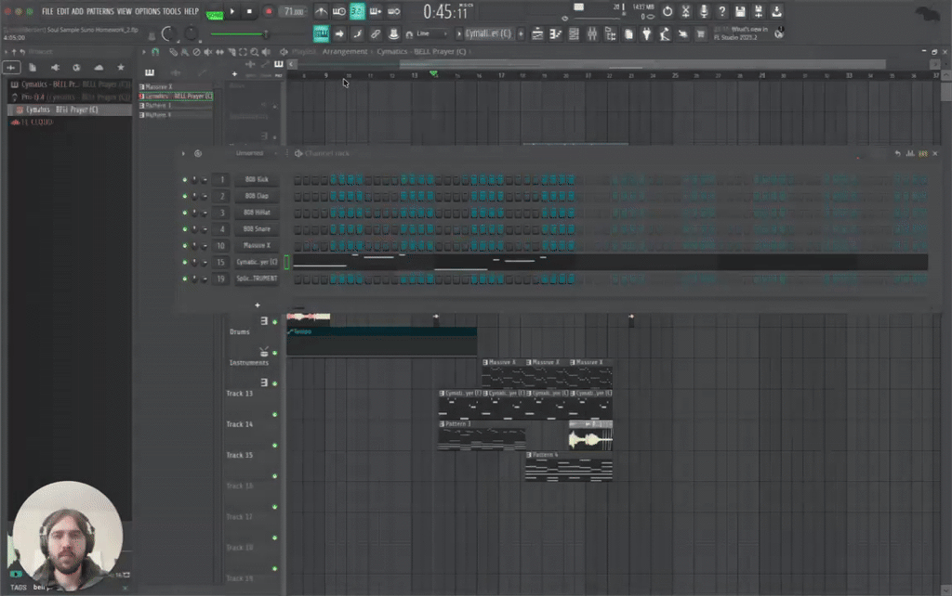Mute the Massive X channel

185,246
